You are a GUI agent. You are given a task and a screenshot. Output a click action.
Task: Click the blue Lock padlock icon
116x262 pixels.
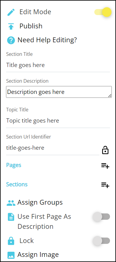(11, 241)
